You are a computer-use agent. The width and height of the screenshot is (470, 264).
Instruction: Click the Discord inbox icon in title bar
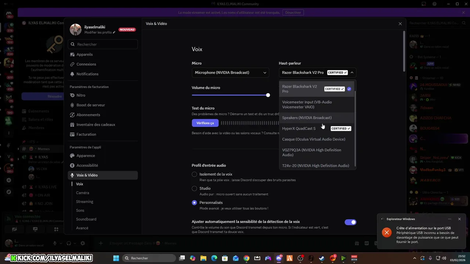click(x=424, y=4)
